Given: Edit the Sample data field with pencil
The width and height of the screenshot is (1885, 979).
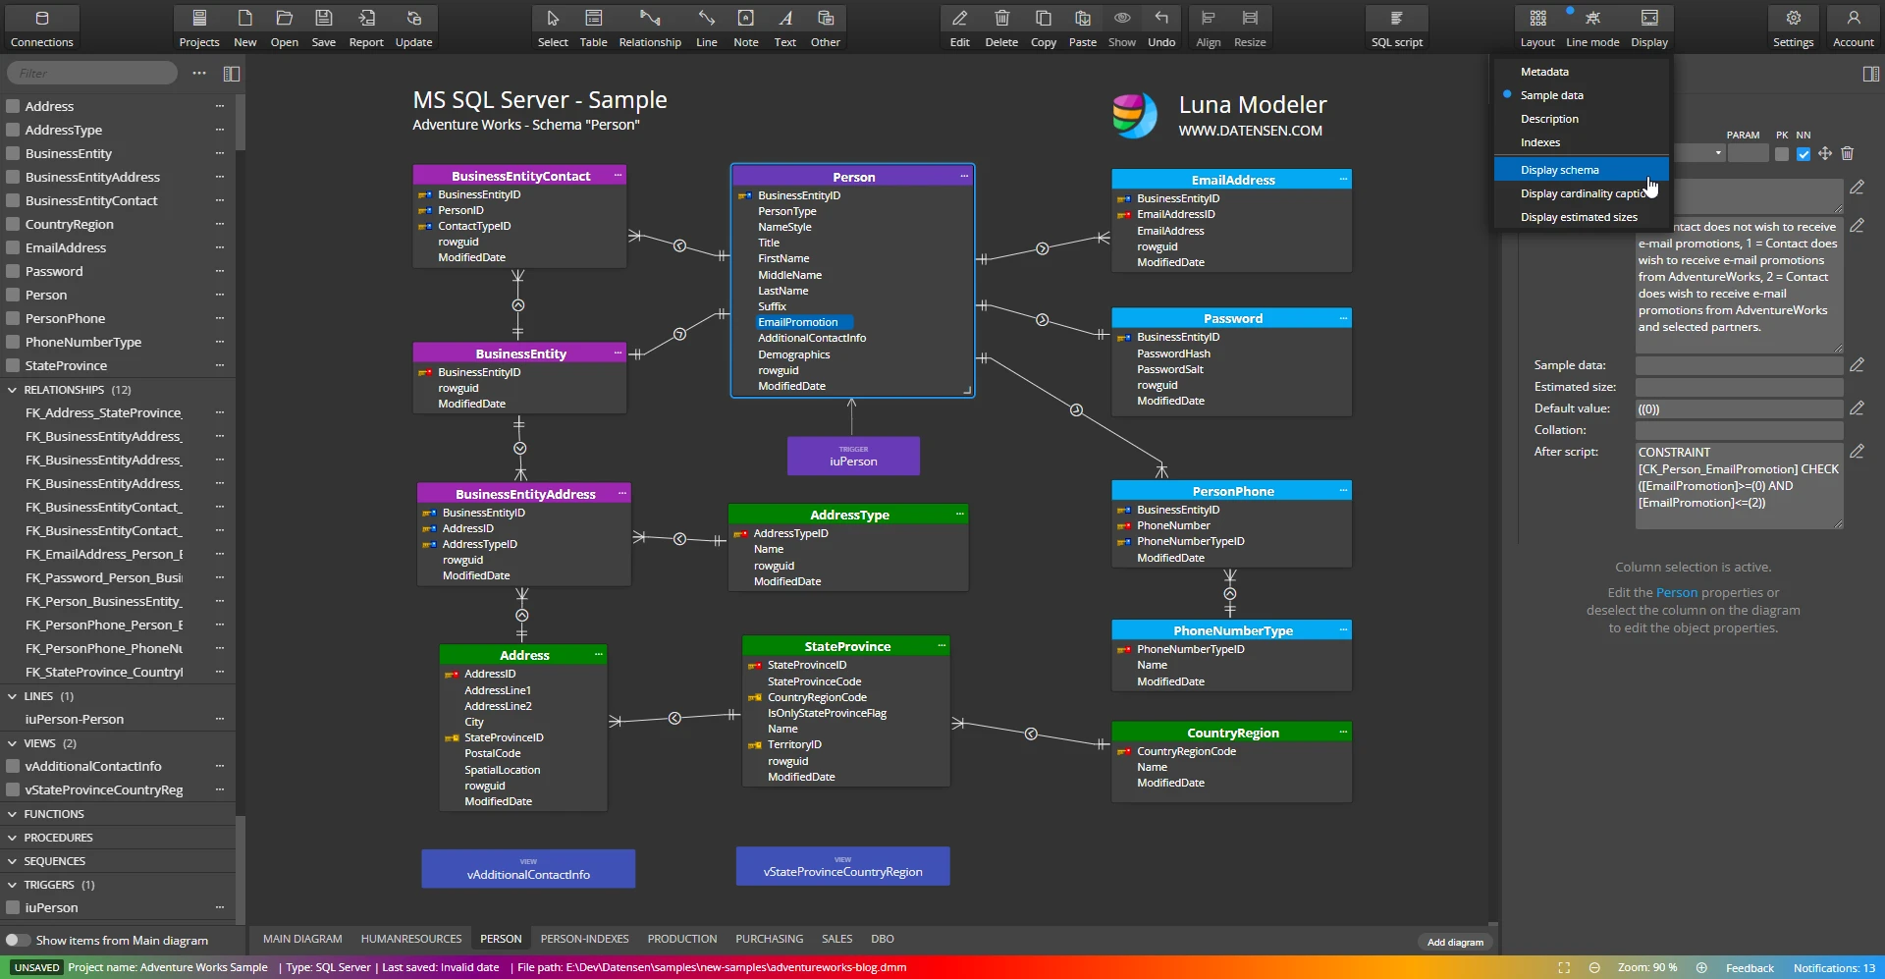Looking at the screenshot, I should [1857, 364].
